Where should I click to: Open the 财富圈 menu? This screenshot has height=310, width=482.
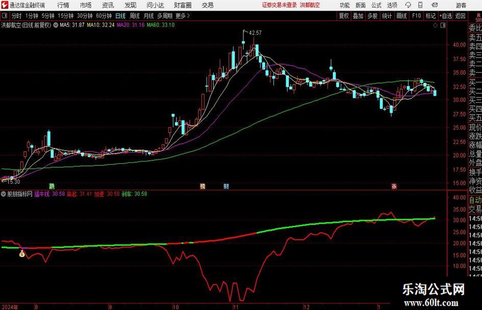183,5
